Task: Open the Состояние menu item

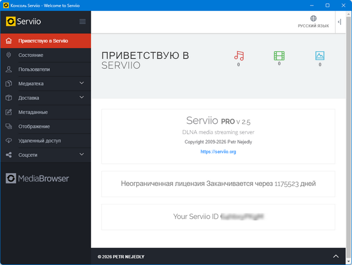Action: (46, 55)
